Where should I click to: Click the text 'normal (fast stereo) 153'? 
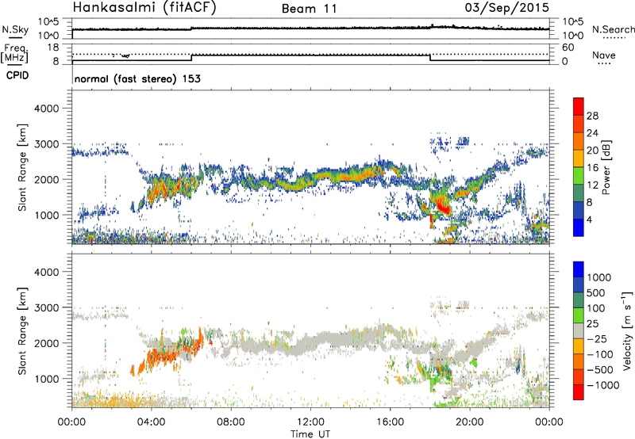click(x=137, y=78)
